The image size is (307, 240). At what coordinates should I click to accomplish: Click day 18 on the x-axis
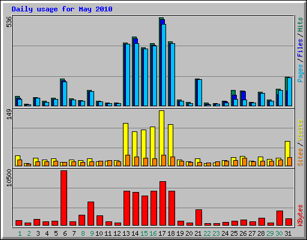tap(171, 233)
